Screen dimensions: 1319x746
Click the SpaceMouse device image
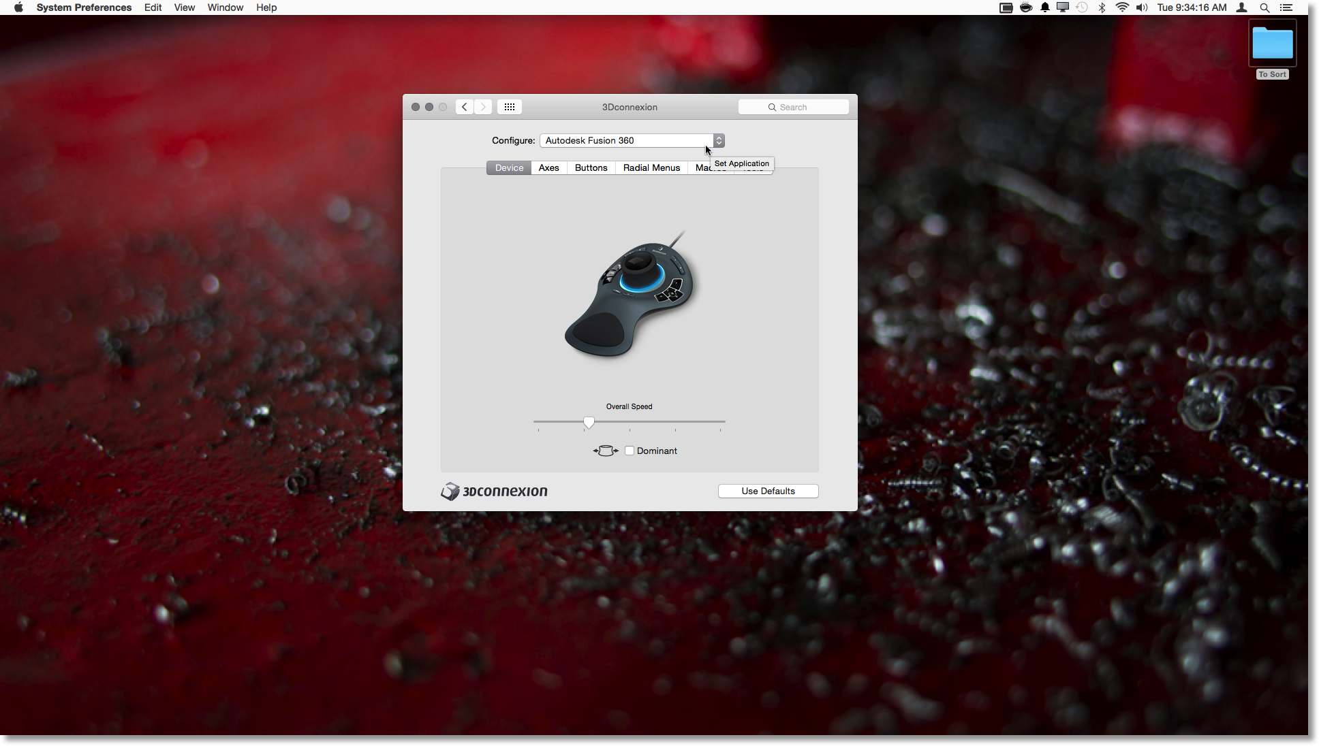(630, 296)
